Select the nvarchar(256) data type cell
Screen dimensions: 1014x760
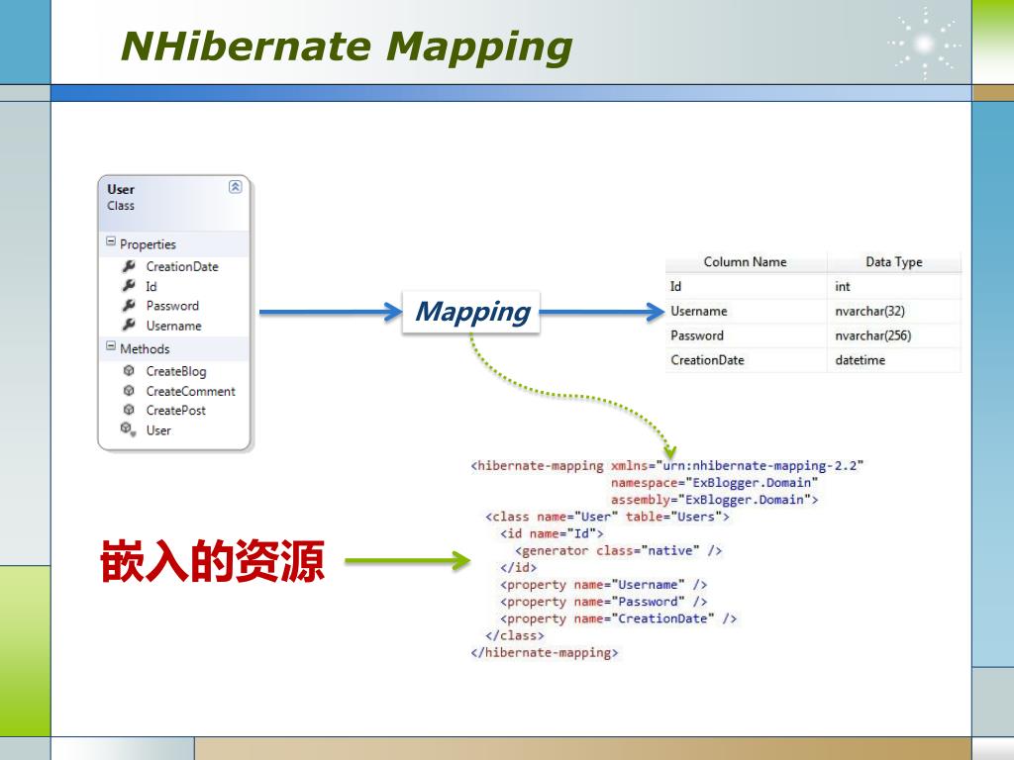click(x=894, y=335)
